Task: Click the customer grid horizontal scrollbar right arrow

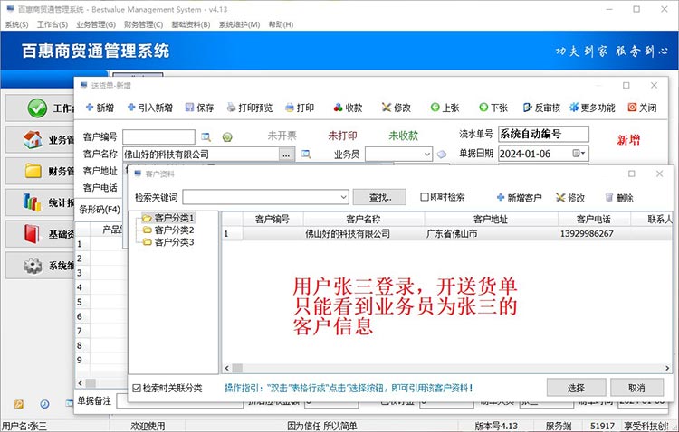Action: click(667, 368)
